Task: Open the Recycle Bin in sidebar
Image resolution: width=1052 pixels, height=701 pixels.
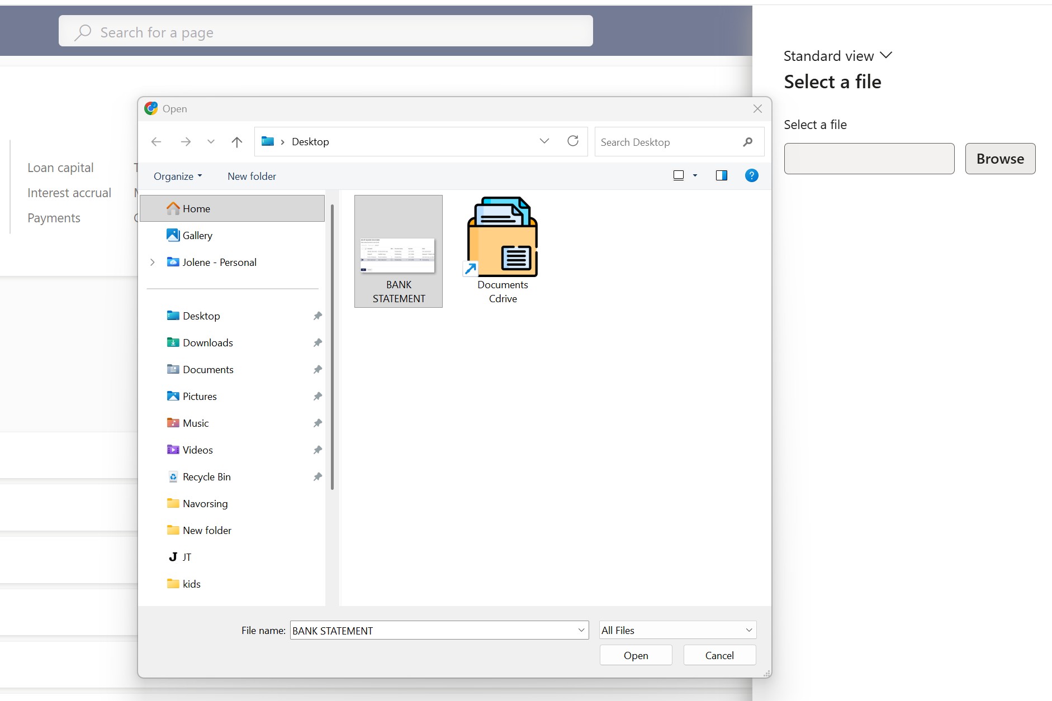Action: (x=206, y=477)
